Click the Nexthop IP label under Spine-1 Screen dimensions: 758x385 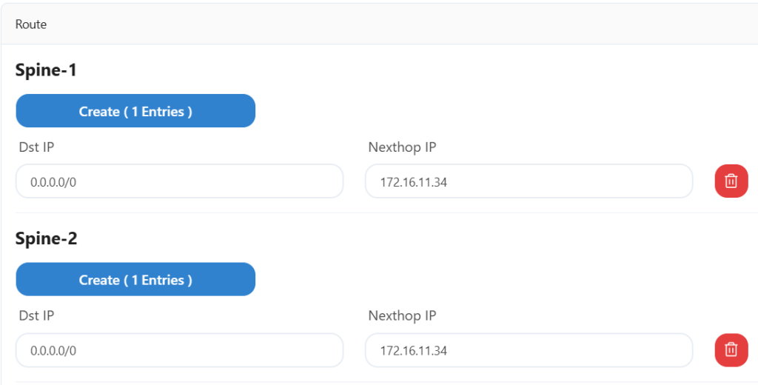click(402, 147)
